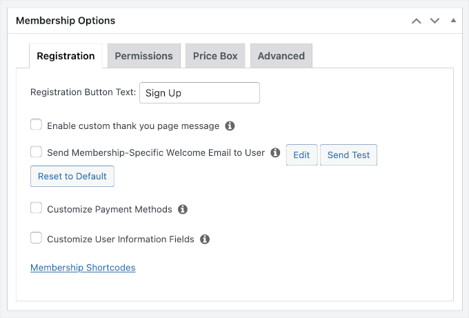Open the Permissions tab

click(144, 56)
